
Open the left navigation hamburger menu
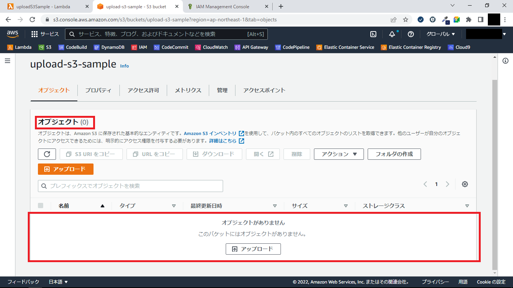8,61
